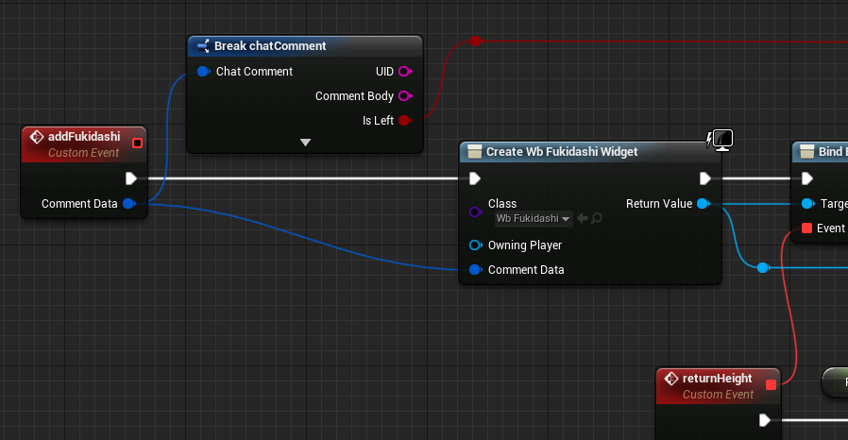Click Bind node execution input pin
This screenshot has height=440, width=848.
[806, 178]
